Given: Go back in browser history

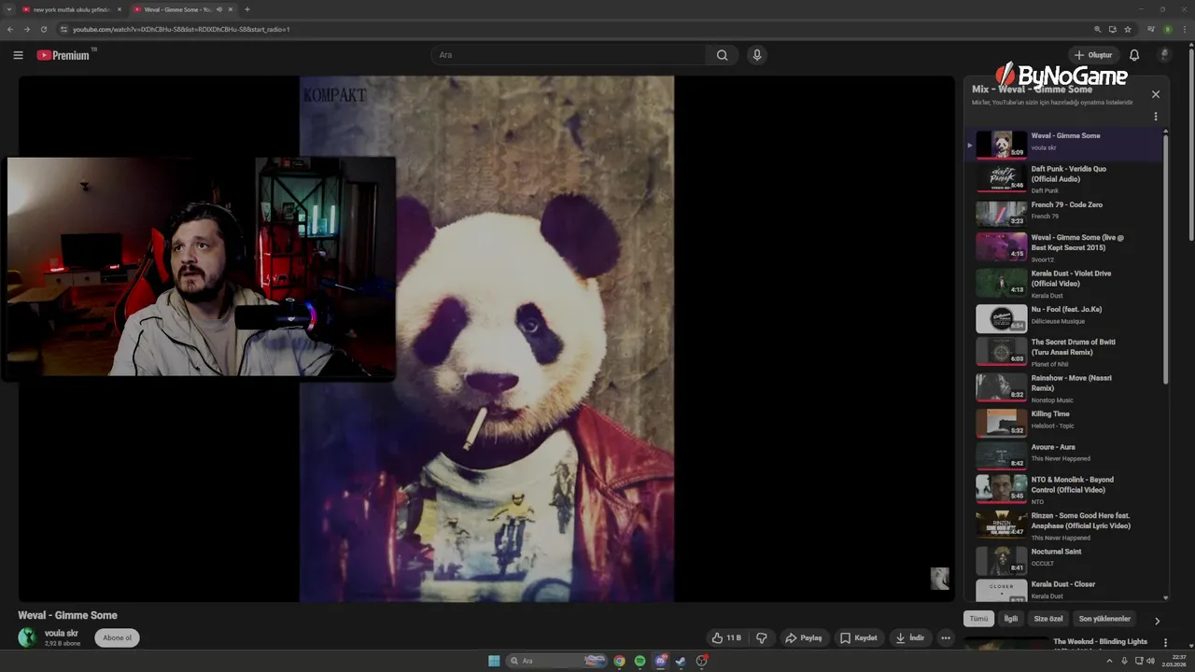Looking at the screenshot, I should point(10,29).
